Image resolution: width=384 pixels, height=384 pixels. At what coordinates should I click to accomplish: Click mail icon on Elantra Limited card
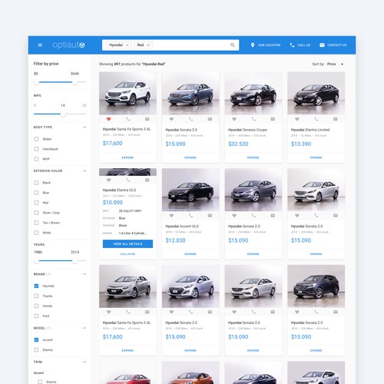336,119
